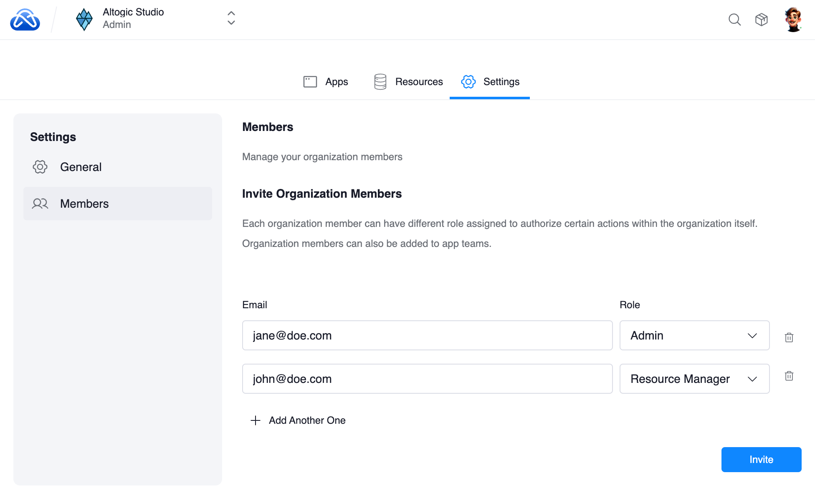Click the cube package icon in header
The width and height of the screenshot is (815, 498).
(x=761, y=20)
